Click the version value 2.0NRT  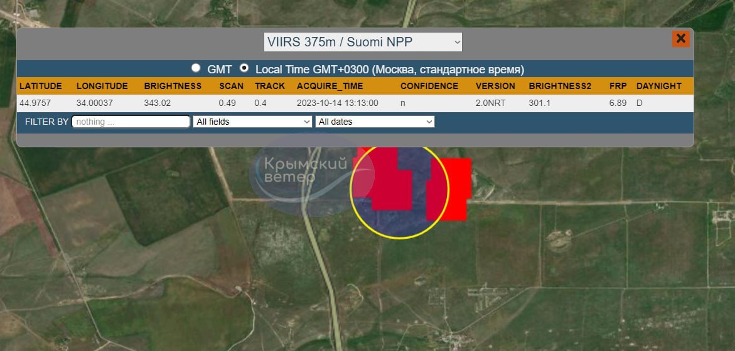coord(490,103)
